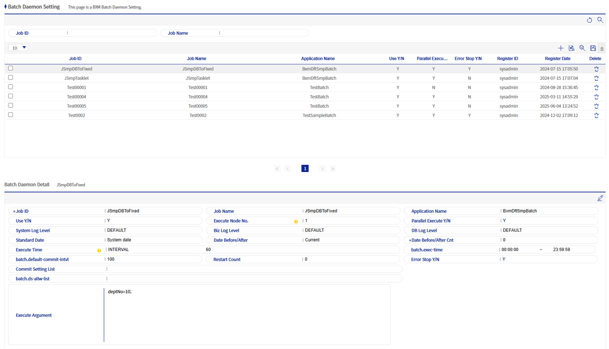Delete the Test0002 job row
Screen dimensions: 609x349
596,116
